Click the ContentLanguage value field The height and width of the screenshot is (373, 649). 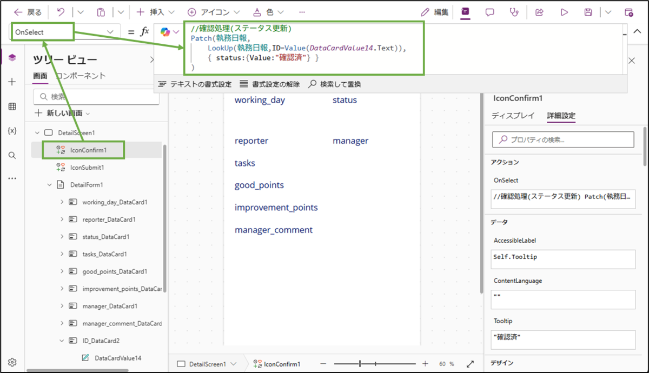click(563, 299)
